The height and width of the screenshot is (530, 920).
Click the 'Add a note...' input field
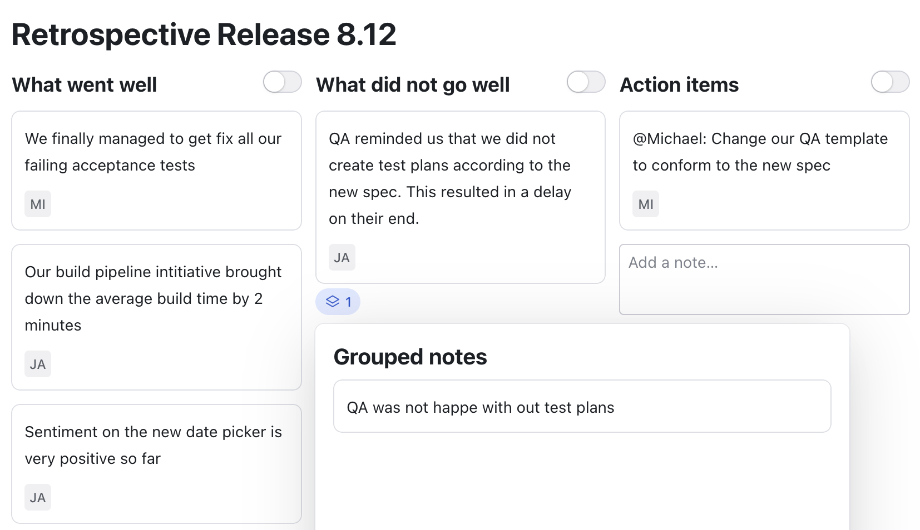point(764,279)
